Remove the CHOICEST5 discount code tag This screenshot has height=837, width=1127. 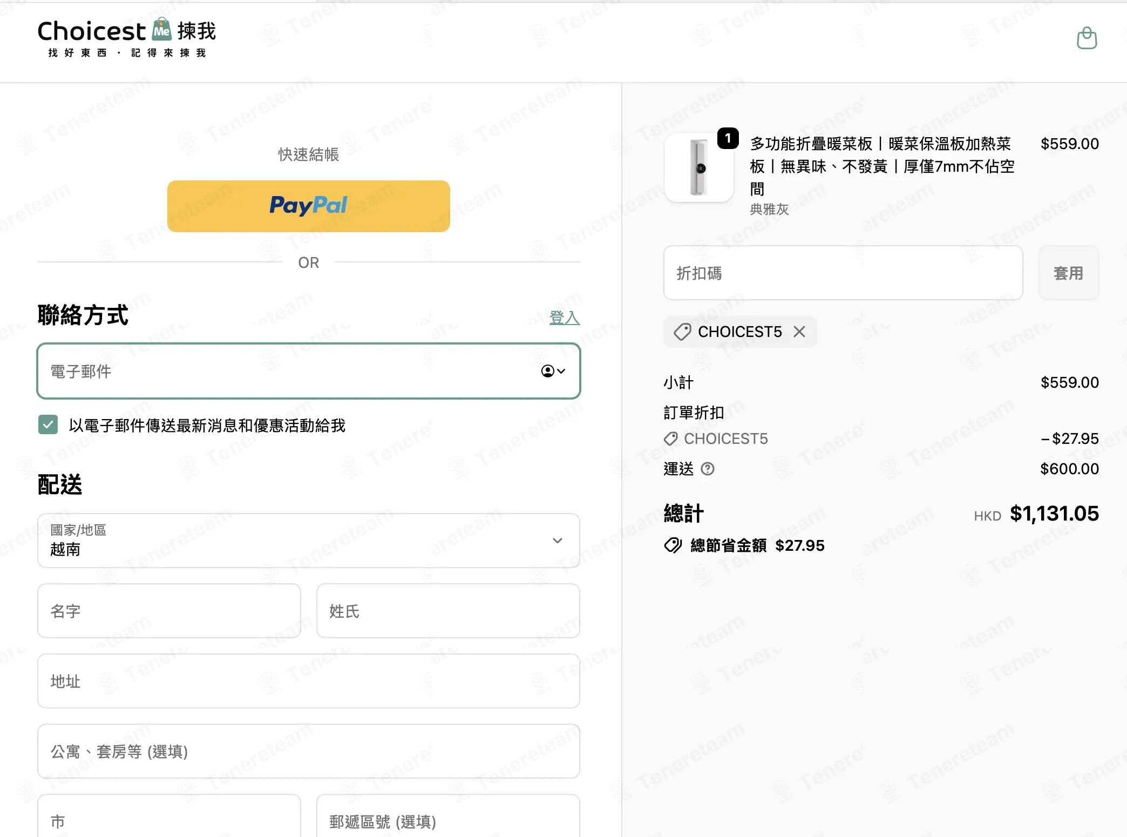[799, 332]
